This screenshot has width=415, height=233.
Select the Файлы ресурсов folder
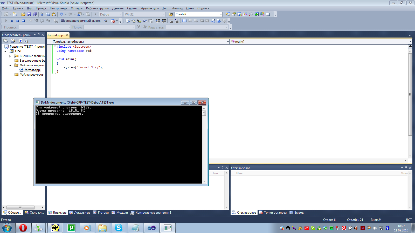click(29, 75)
